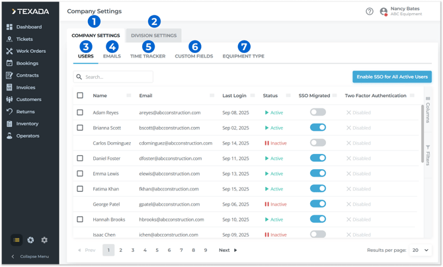Click Enable SSO for All Active Users
Viewport: 443px width, 267px height.
pos(391,77)
